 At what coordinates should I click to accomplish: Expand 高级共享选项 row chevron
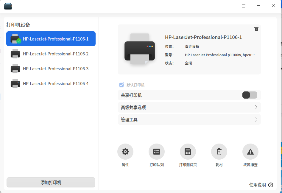(x=256, y=108)
